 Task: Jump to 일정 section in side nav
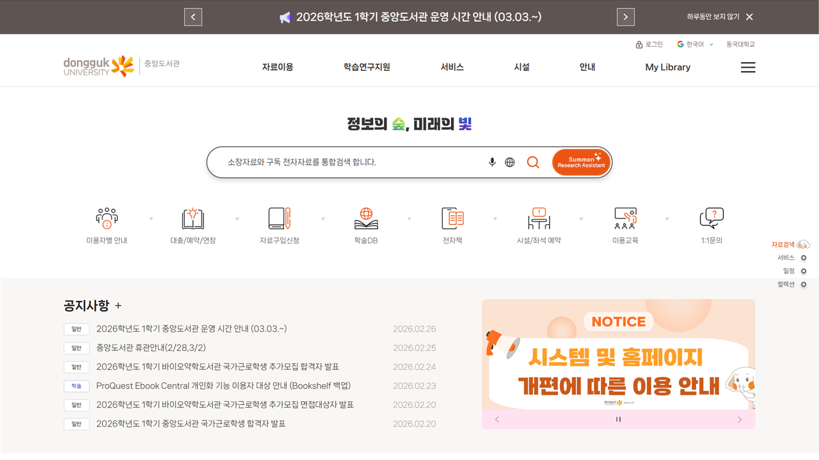795,272
